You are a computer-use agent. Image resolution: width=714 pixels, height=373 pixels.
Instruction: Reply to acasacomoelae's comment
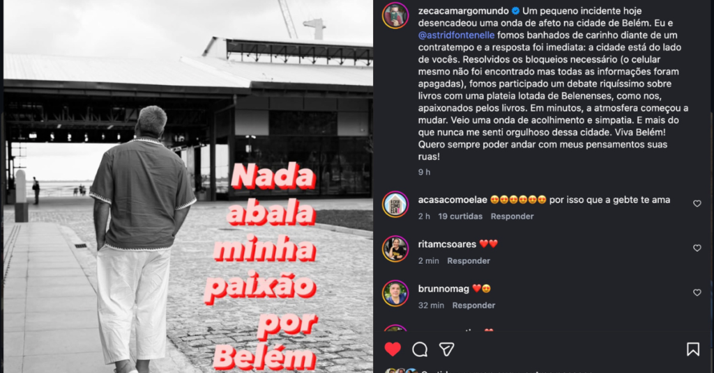(x=512, y=216)
